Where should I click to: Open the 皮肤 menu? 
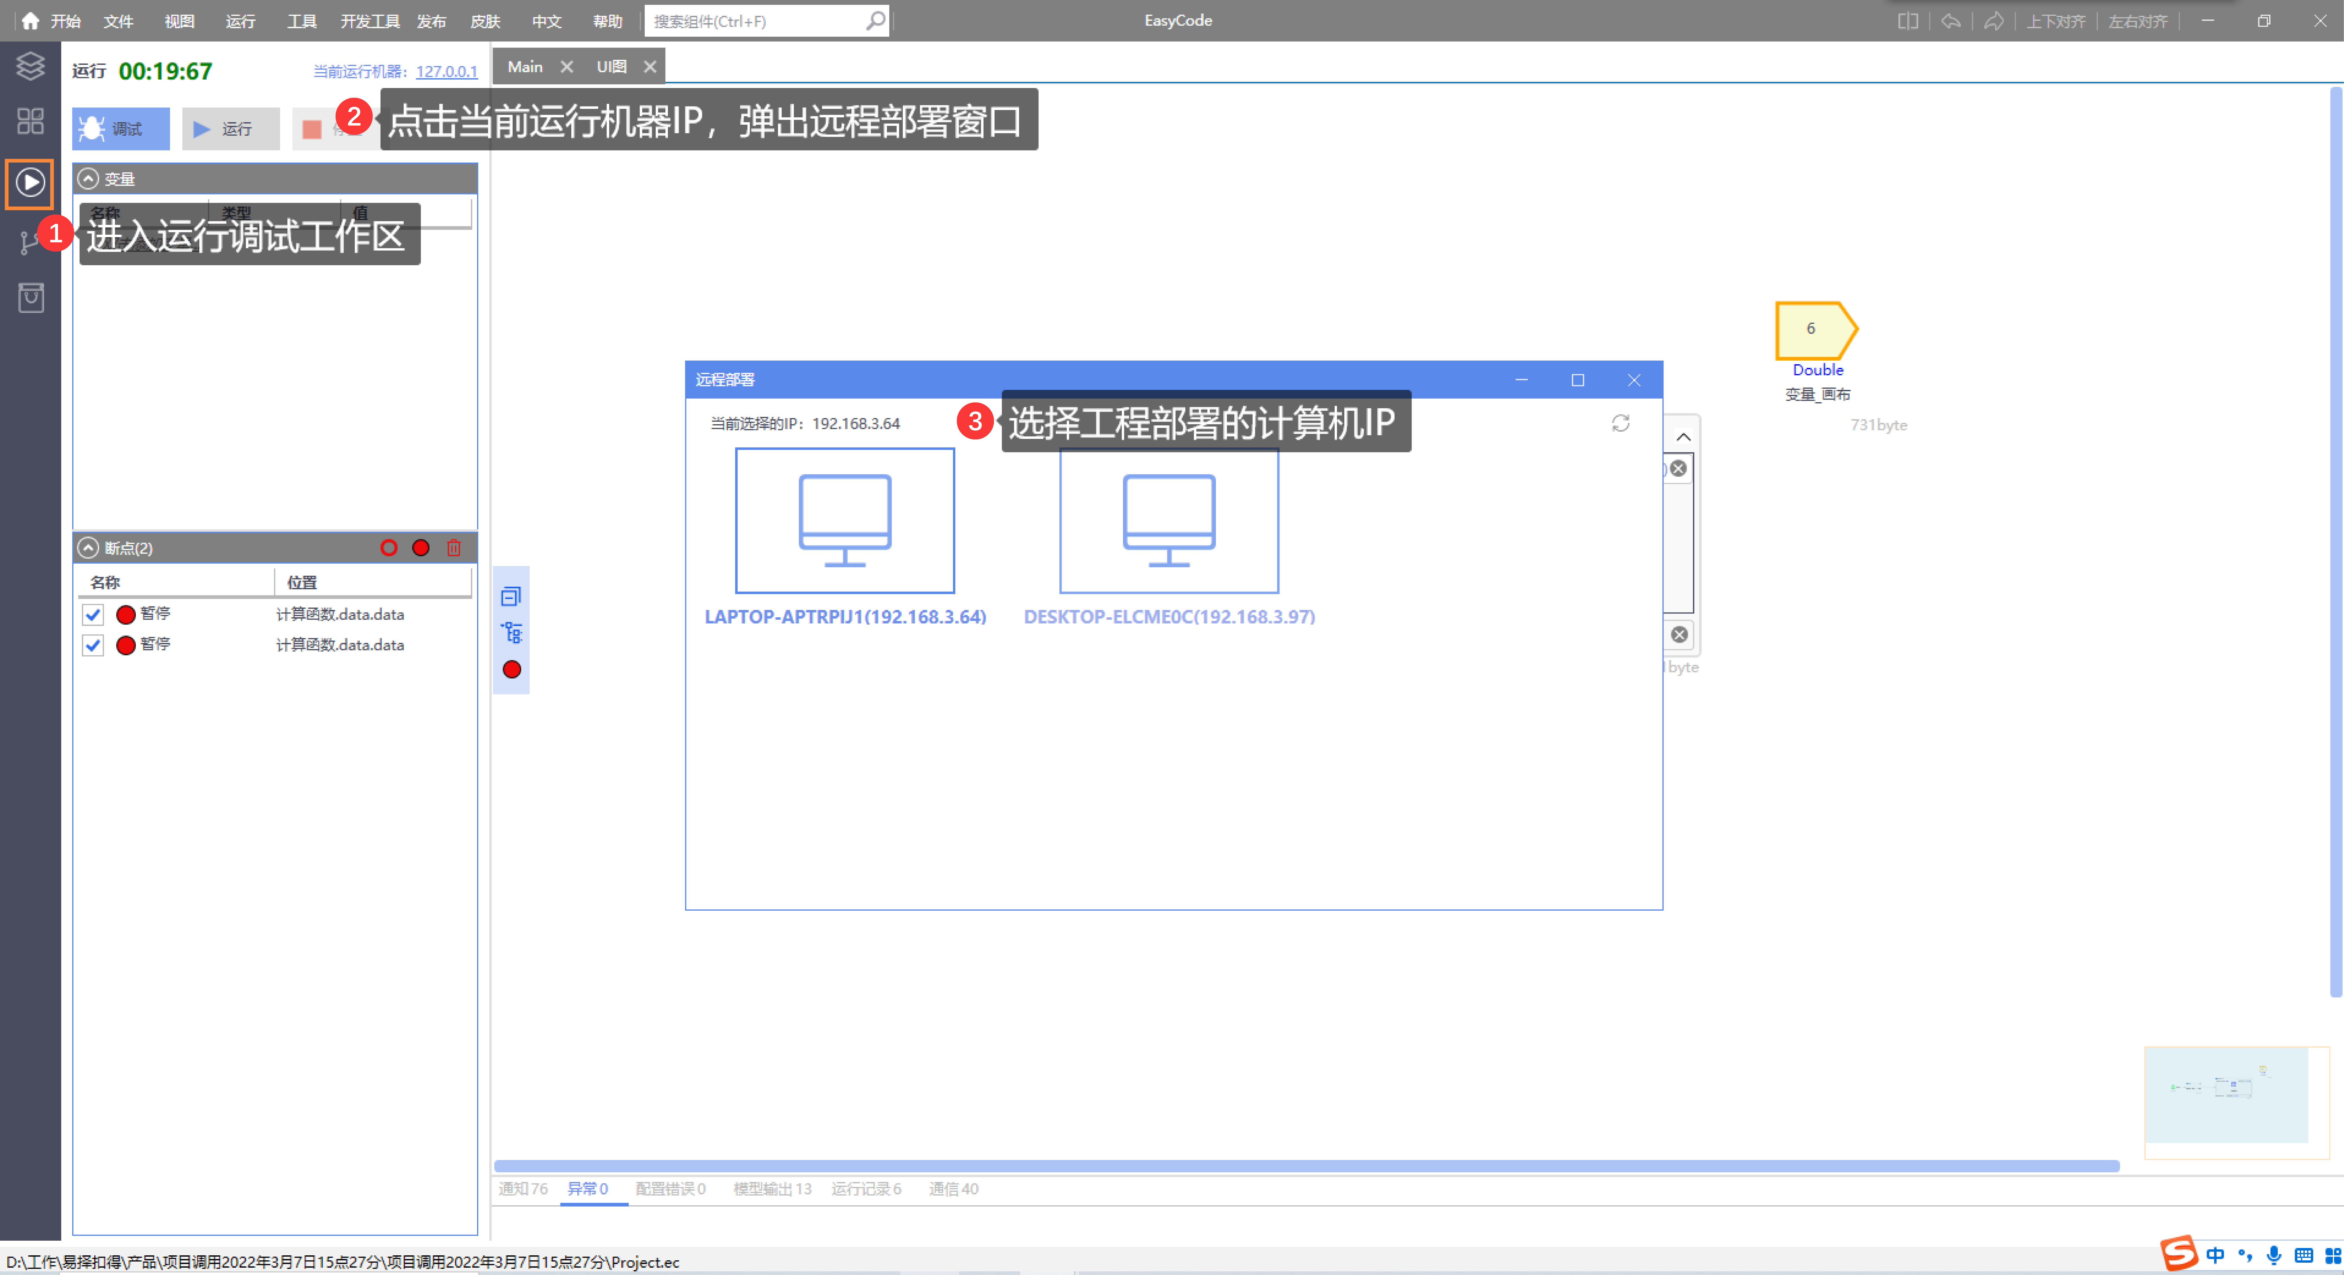pos(485,21)
